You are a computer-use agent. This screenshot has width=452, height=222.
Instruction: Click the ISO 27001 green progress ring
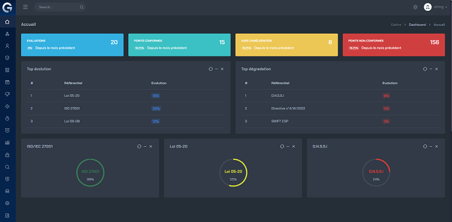coord(90,173)
